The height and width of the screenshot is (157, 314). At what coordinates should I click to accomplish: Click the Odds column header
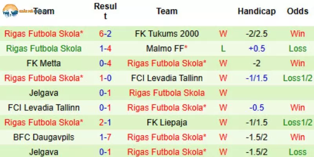click(x=298, y=11)
